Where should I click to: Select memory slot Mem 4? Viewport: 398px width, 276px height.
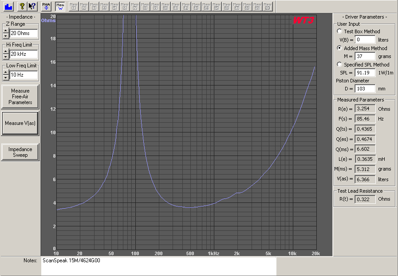[x=104, y=6]
